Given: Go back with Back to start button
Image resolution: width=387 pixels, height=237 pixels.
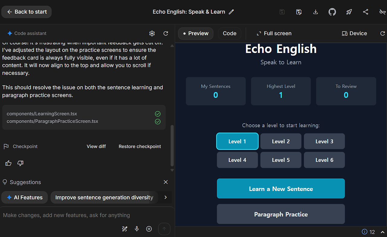Looking at the screenshot, I should coord(27,12).
